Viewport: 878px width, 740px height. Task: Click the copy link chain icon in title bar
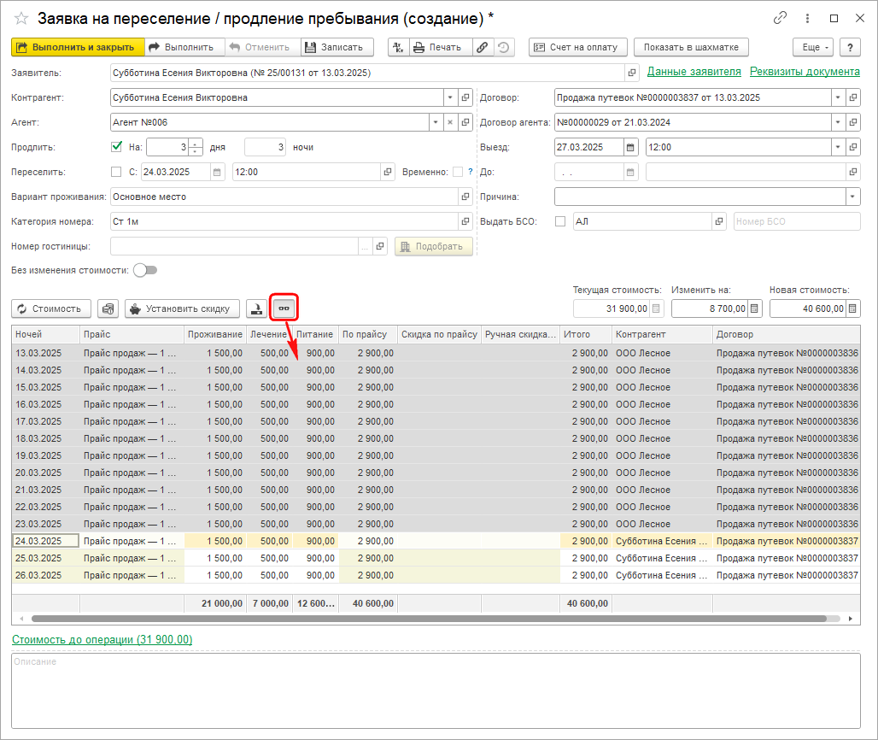click(x=780, y=18)
